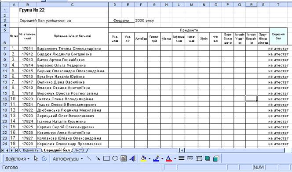Click the 'Алгебра' subject header cell
Screen dimensions: 292x172
[x=141, y=39]
